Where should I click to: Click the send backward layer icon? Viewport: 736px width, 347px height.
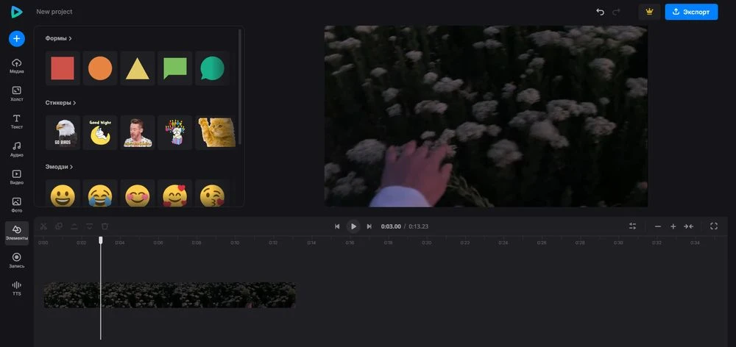click(x=90, y=226)
